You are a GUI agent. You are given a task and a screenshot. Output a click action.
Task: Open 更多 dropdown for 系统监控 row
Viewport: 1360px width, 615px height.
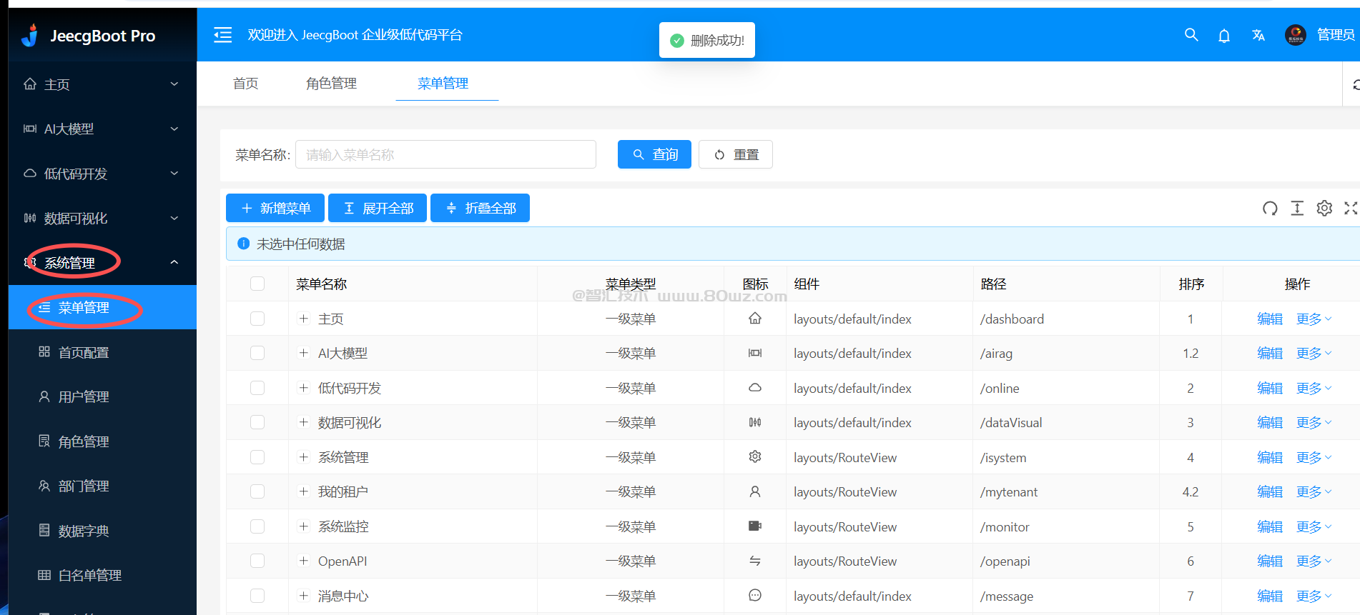click(1314, 526)
